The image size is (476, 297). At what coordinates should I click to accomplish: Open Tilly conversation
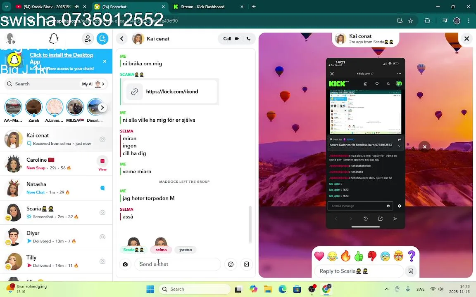pyautogui.click(x=56, y=261)
